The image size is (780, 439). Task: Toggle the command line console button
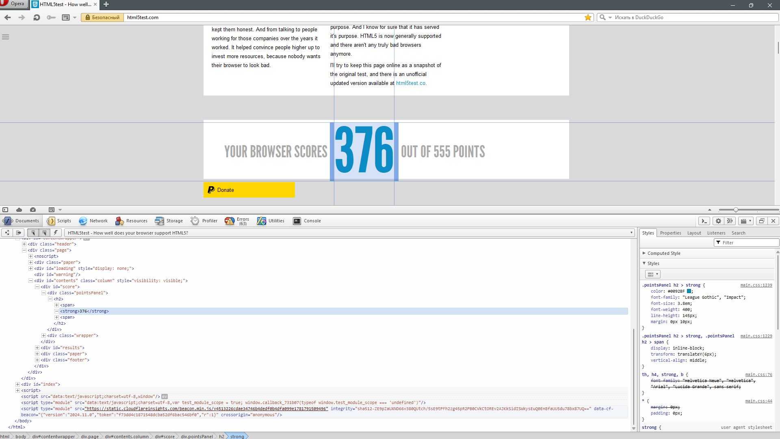(704, 221)
